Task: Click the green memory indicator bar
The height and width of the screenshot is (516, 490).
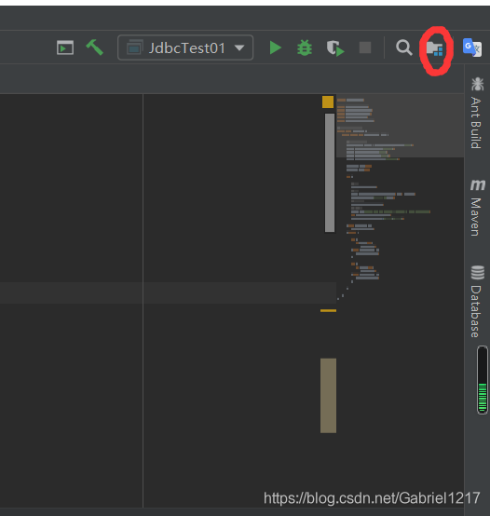Action: click(x=483, y=380)
